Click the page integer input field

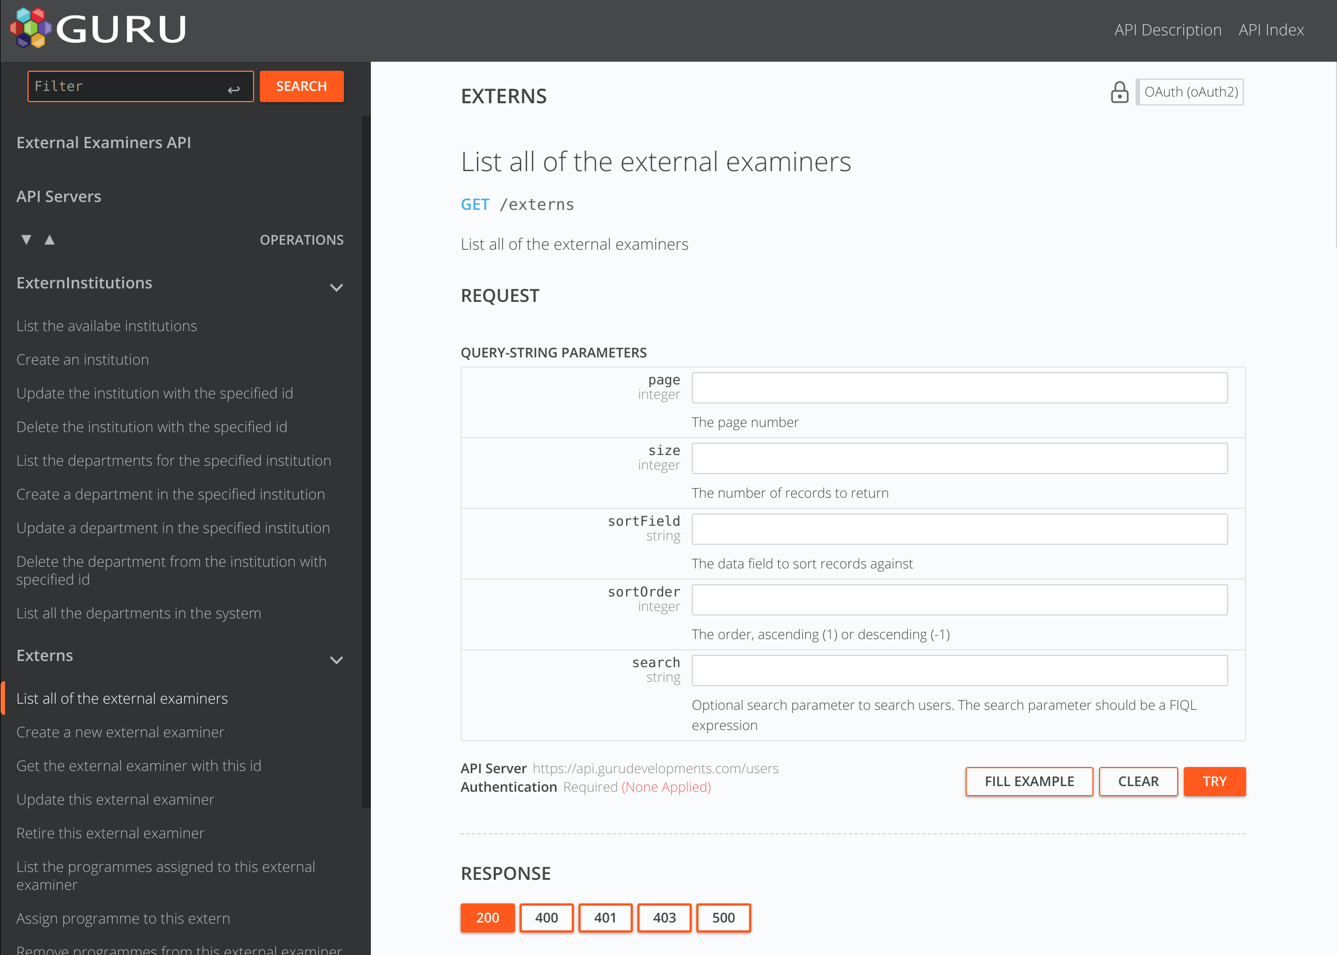coord(959,388)
